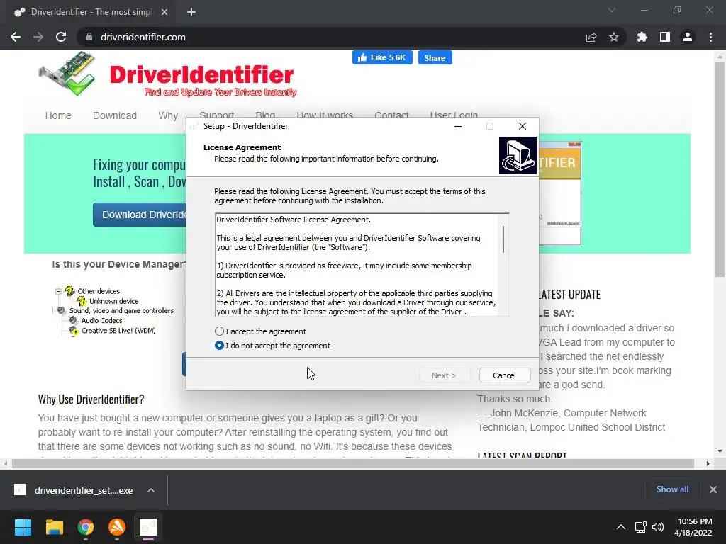Click the padlock site info icon
Viewport: 726px width, 544px height.
(x=89, y=37)
